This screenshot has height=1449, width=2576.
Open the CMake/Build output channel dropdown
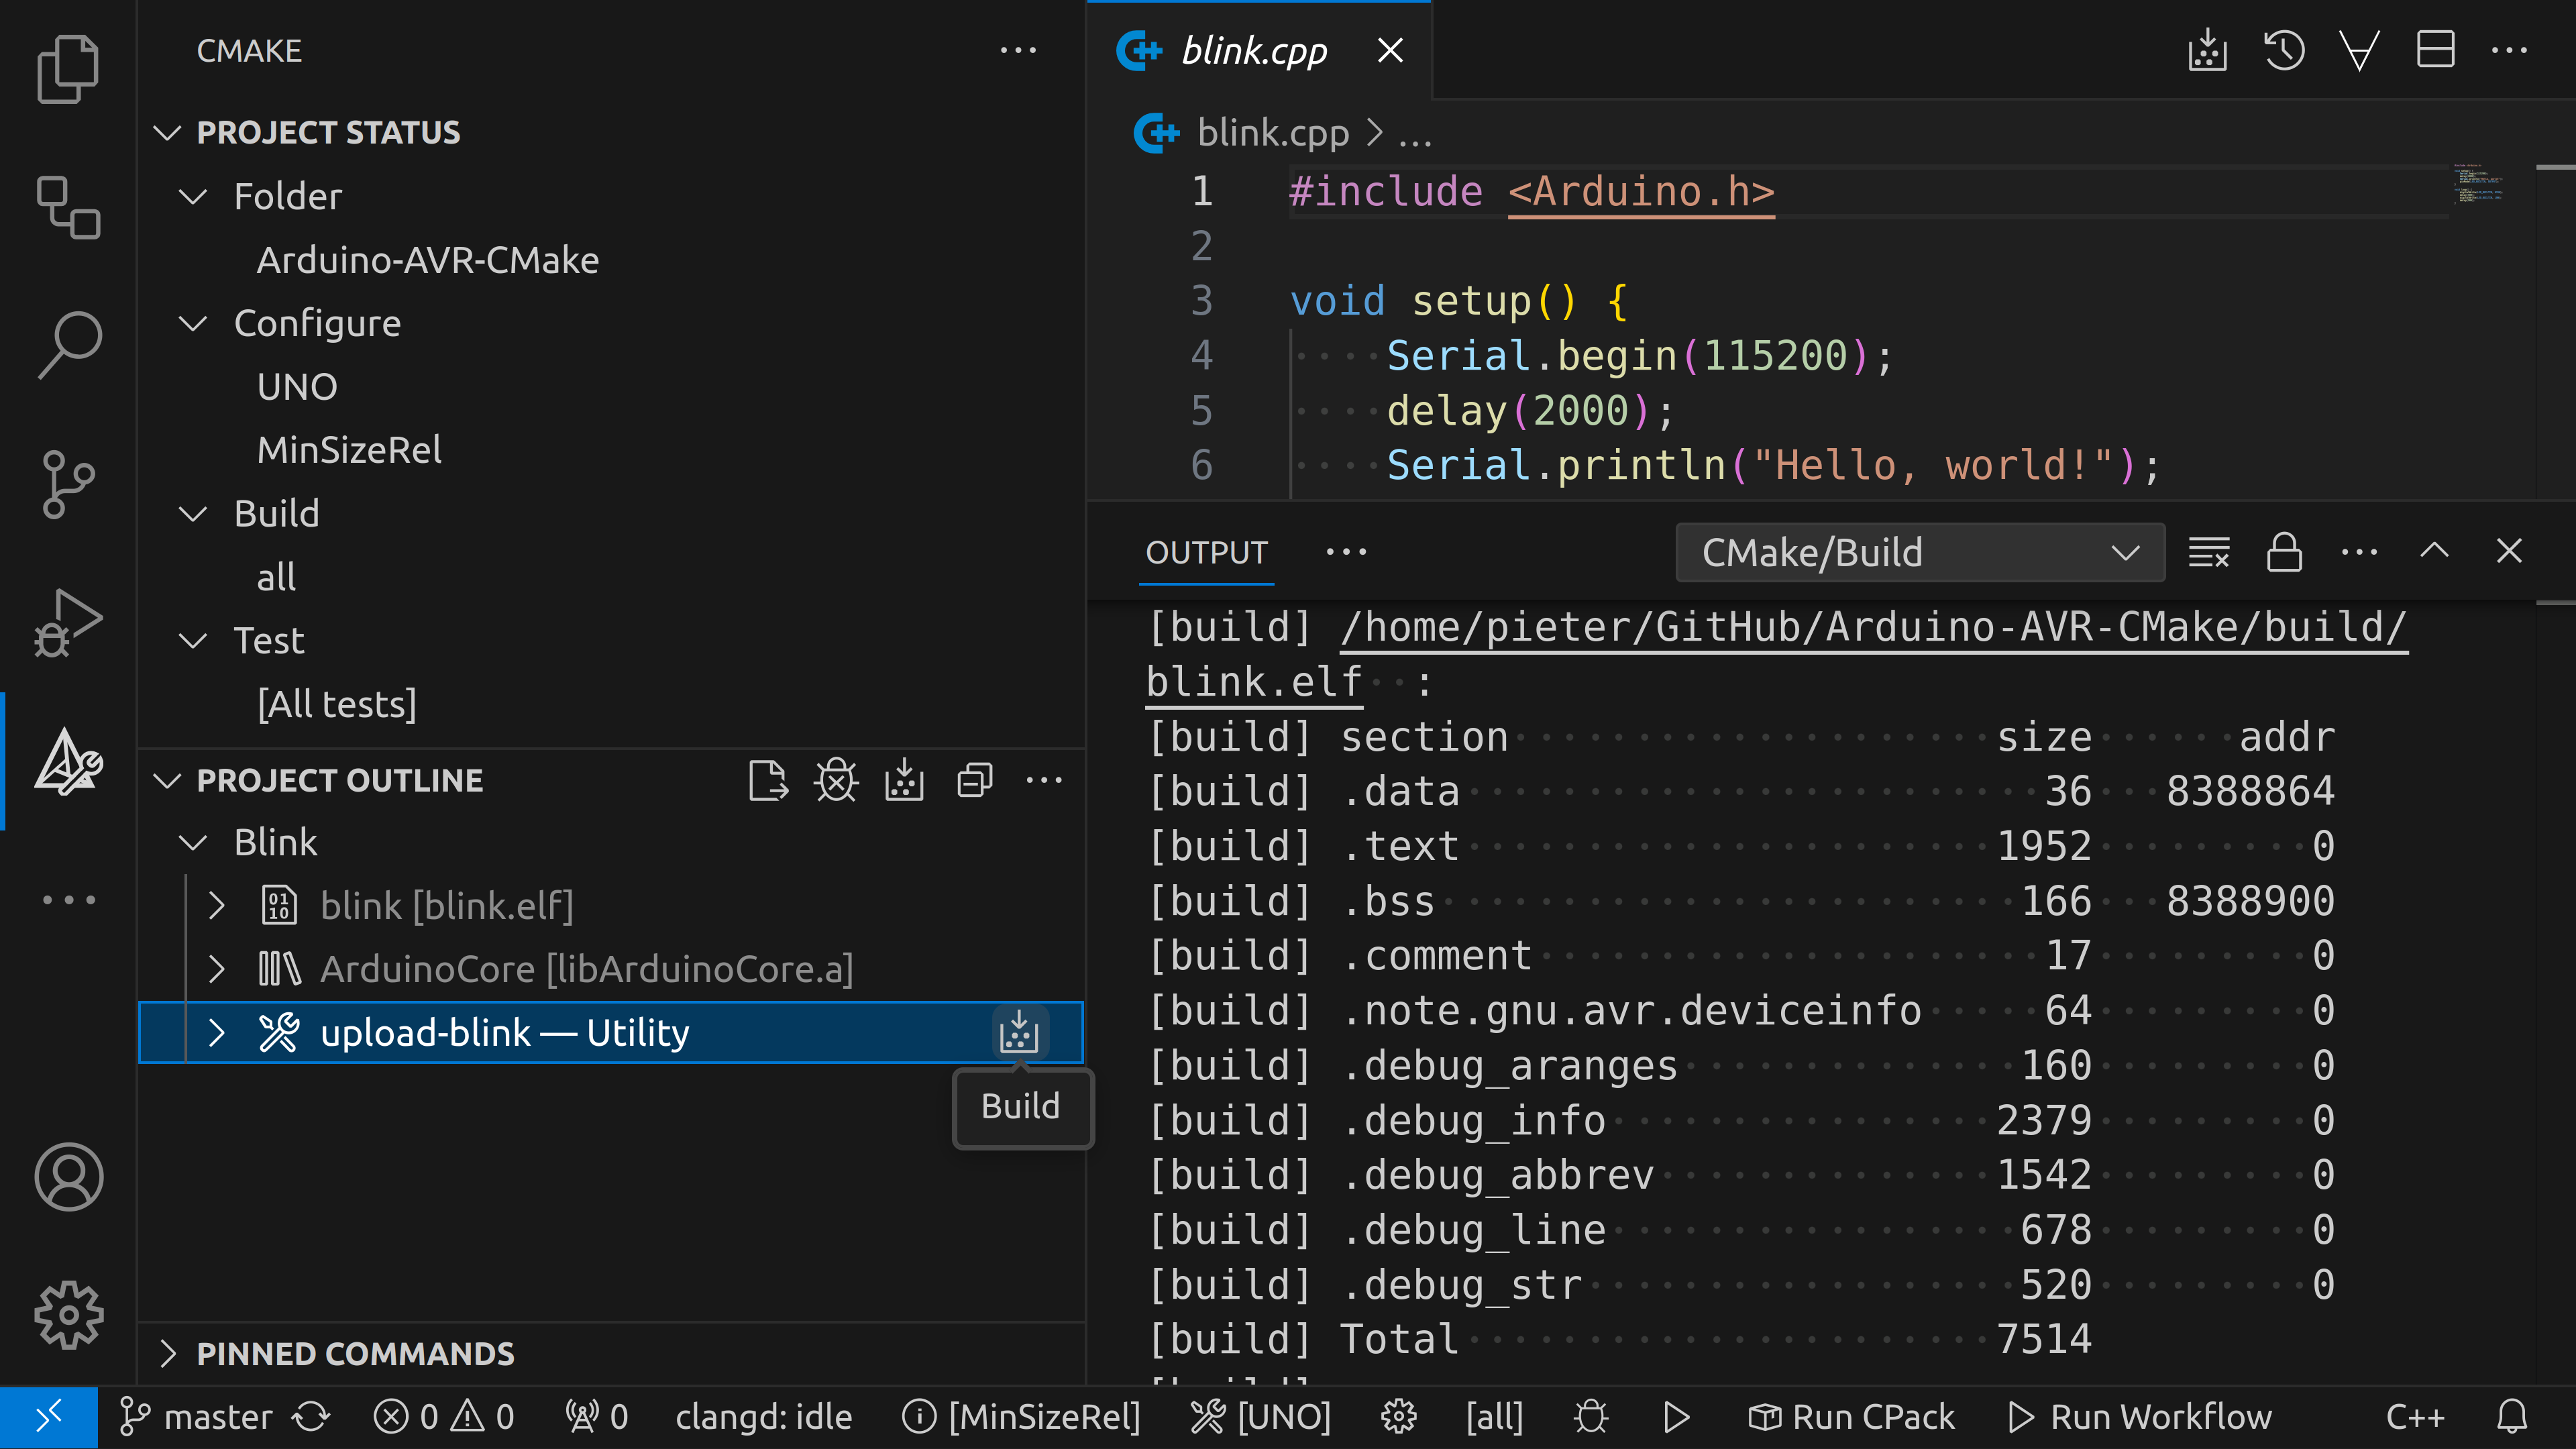click(x=1919, y=552)
